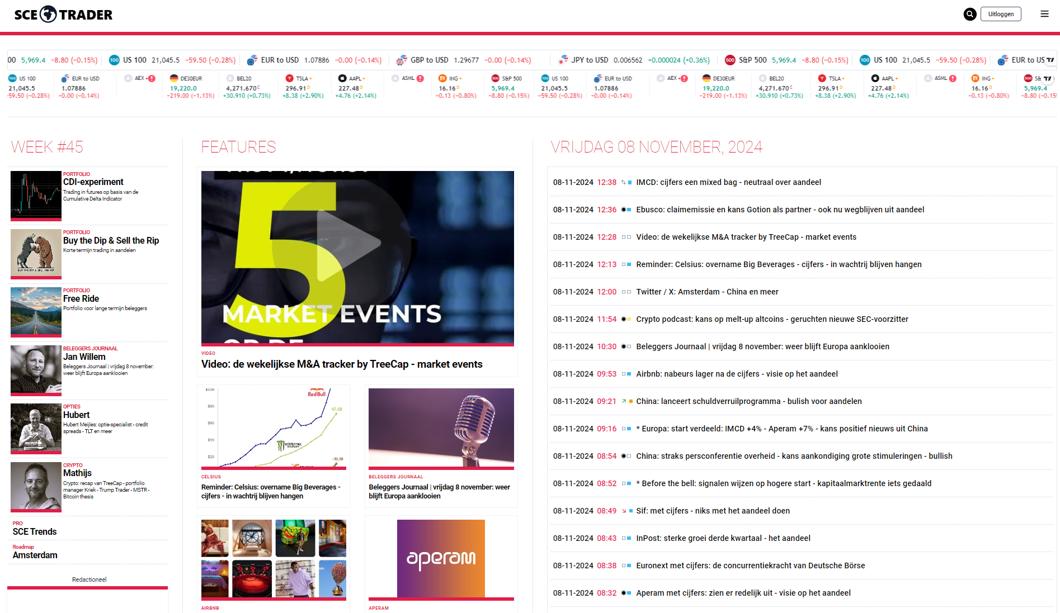This screenshot has width=1060, height=613.
Task: Open the Free Ride portfolio link
Action: click(81, 299)
